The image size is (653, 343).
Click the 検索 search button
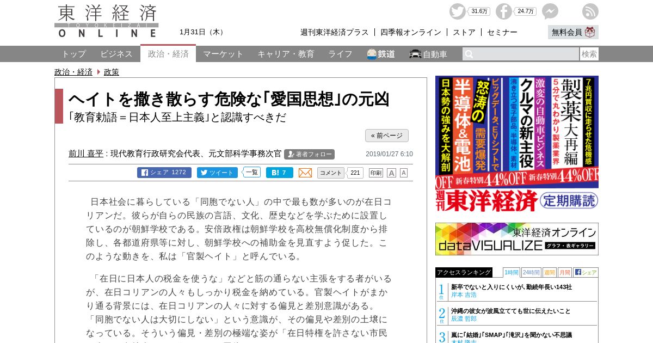(589, 54)
